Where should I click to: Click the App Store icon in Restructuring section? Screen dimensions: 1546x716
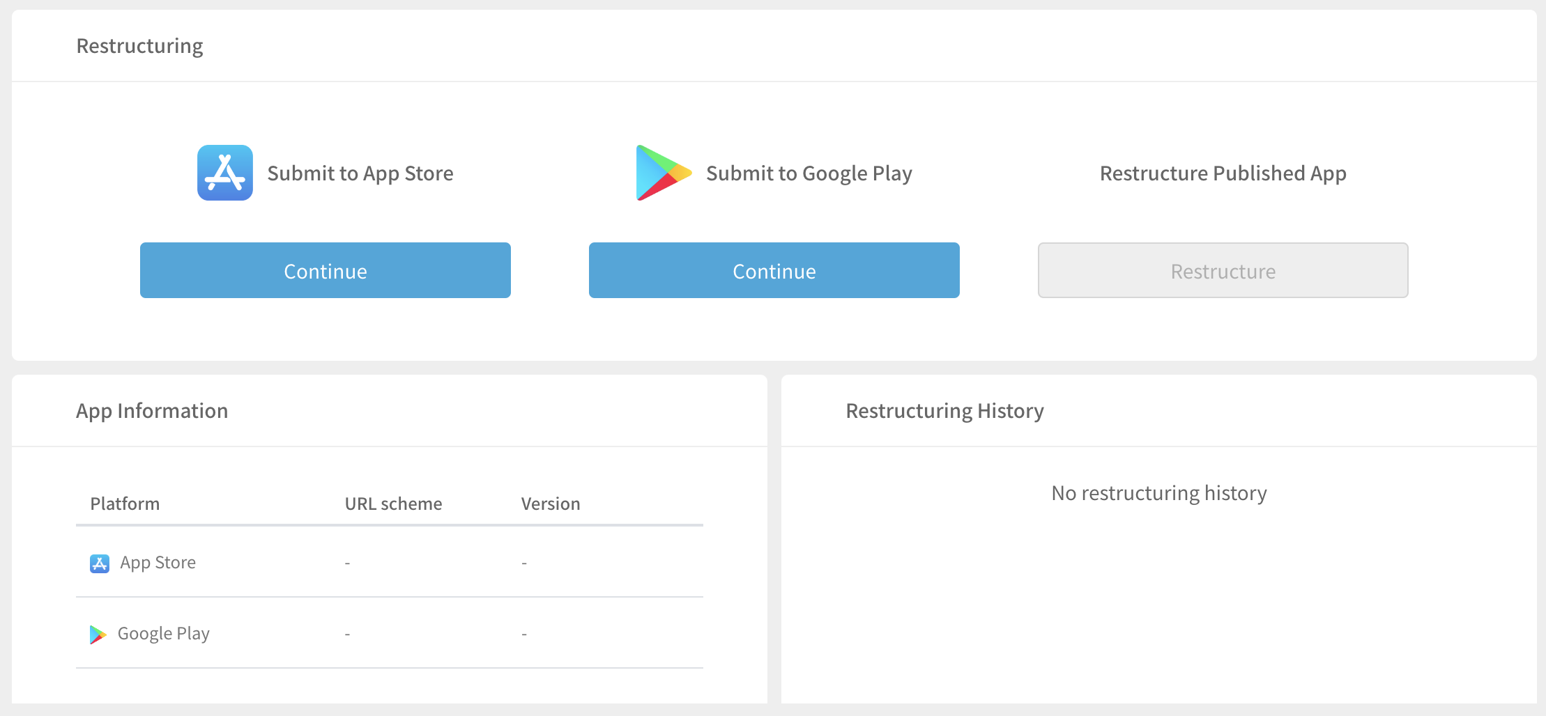224,173
